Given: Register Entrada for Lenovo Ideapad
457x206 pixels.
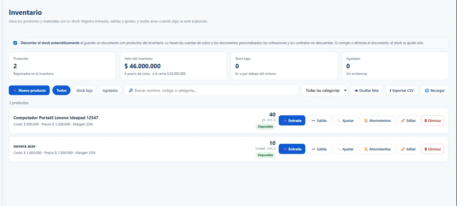Looking at the screenshot, I should point(292,121).
